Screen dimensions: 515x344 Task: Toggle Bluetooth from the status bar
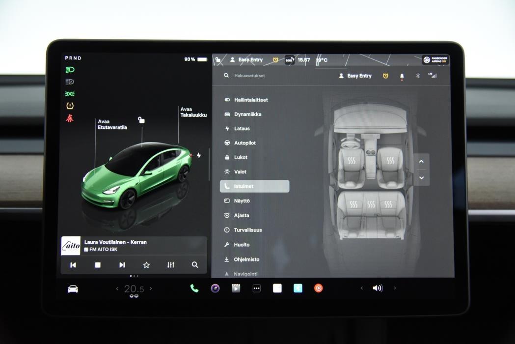(x=418, y=75)
